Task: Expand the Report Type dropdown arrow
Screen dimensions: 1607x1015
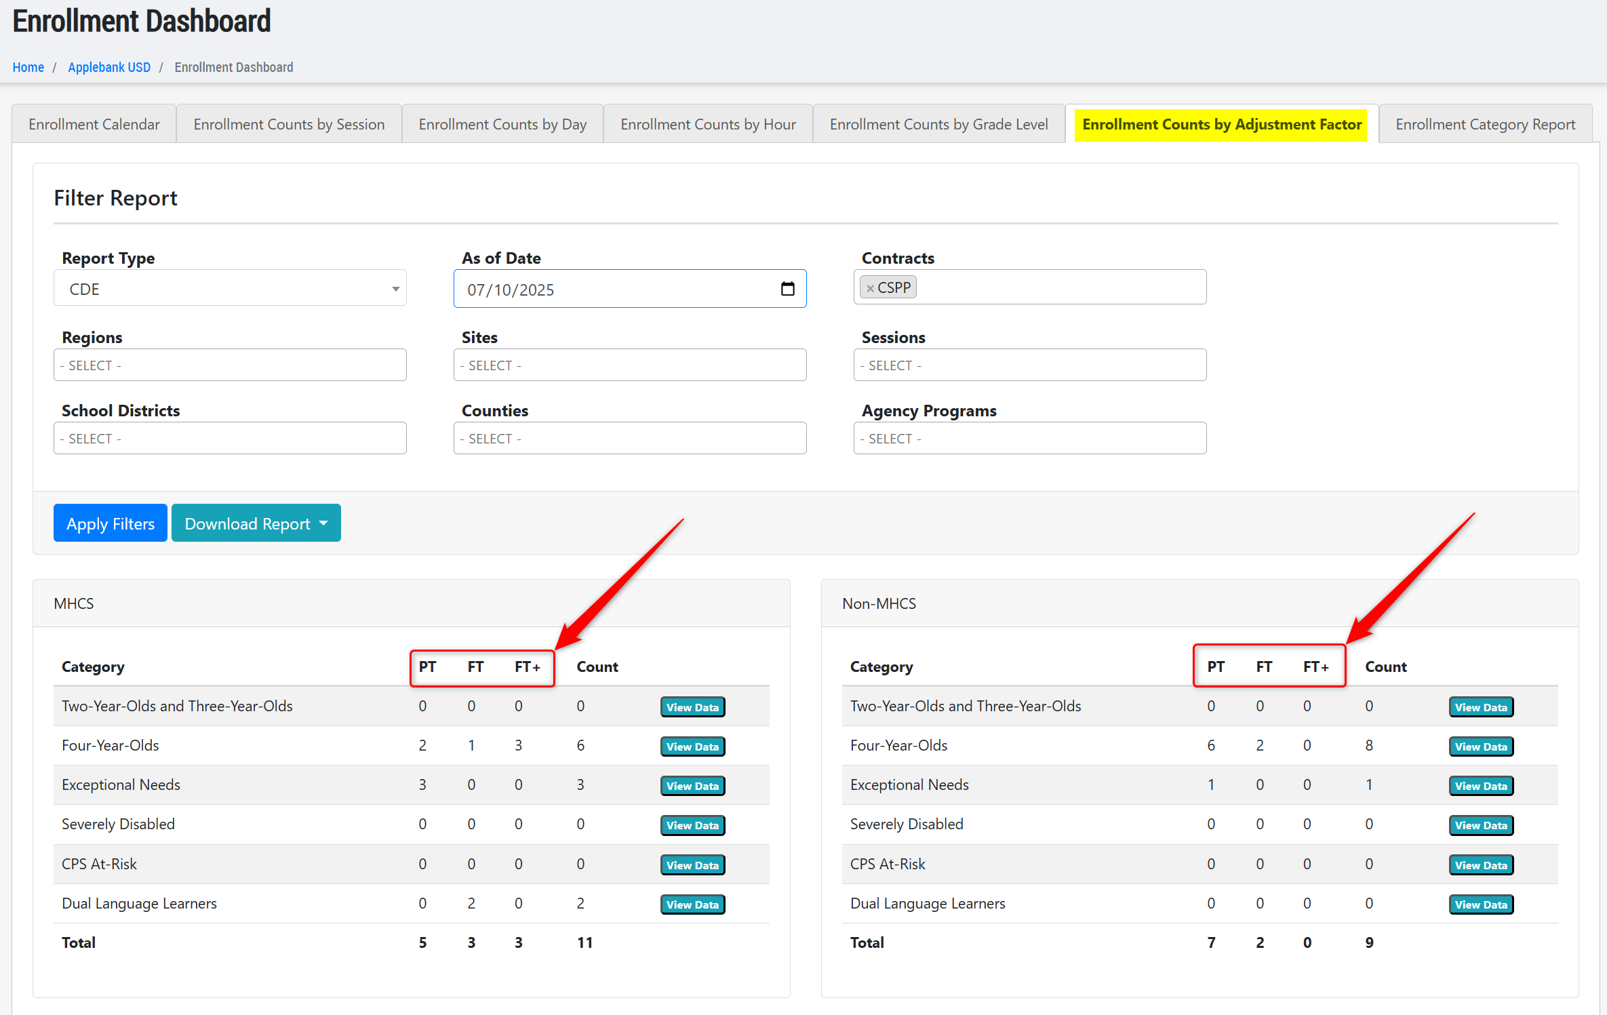Action: 395,289
